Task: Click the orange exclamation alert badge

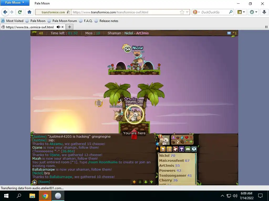Action: [x=160, y=136]
